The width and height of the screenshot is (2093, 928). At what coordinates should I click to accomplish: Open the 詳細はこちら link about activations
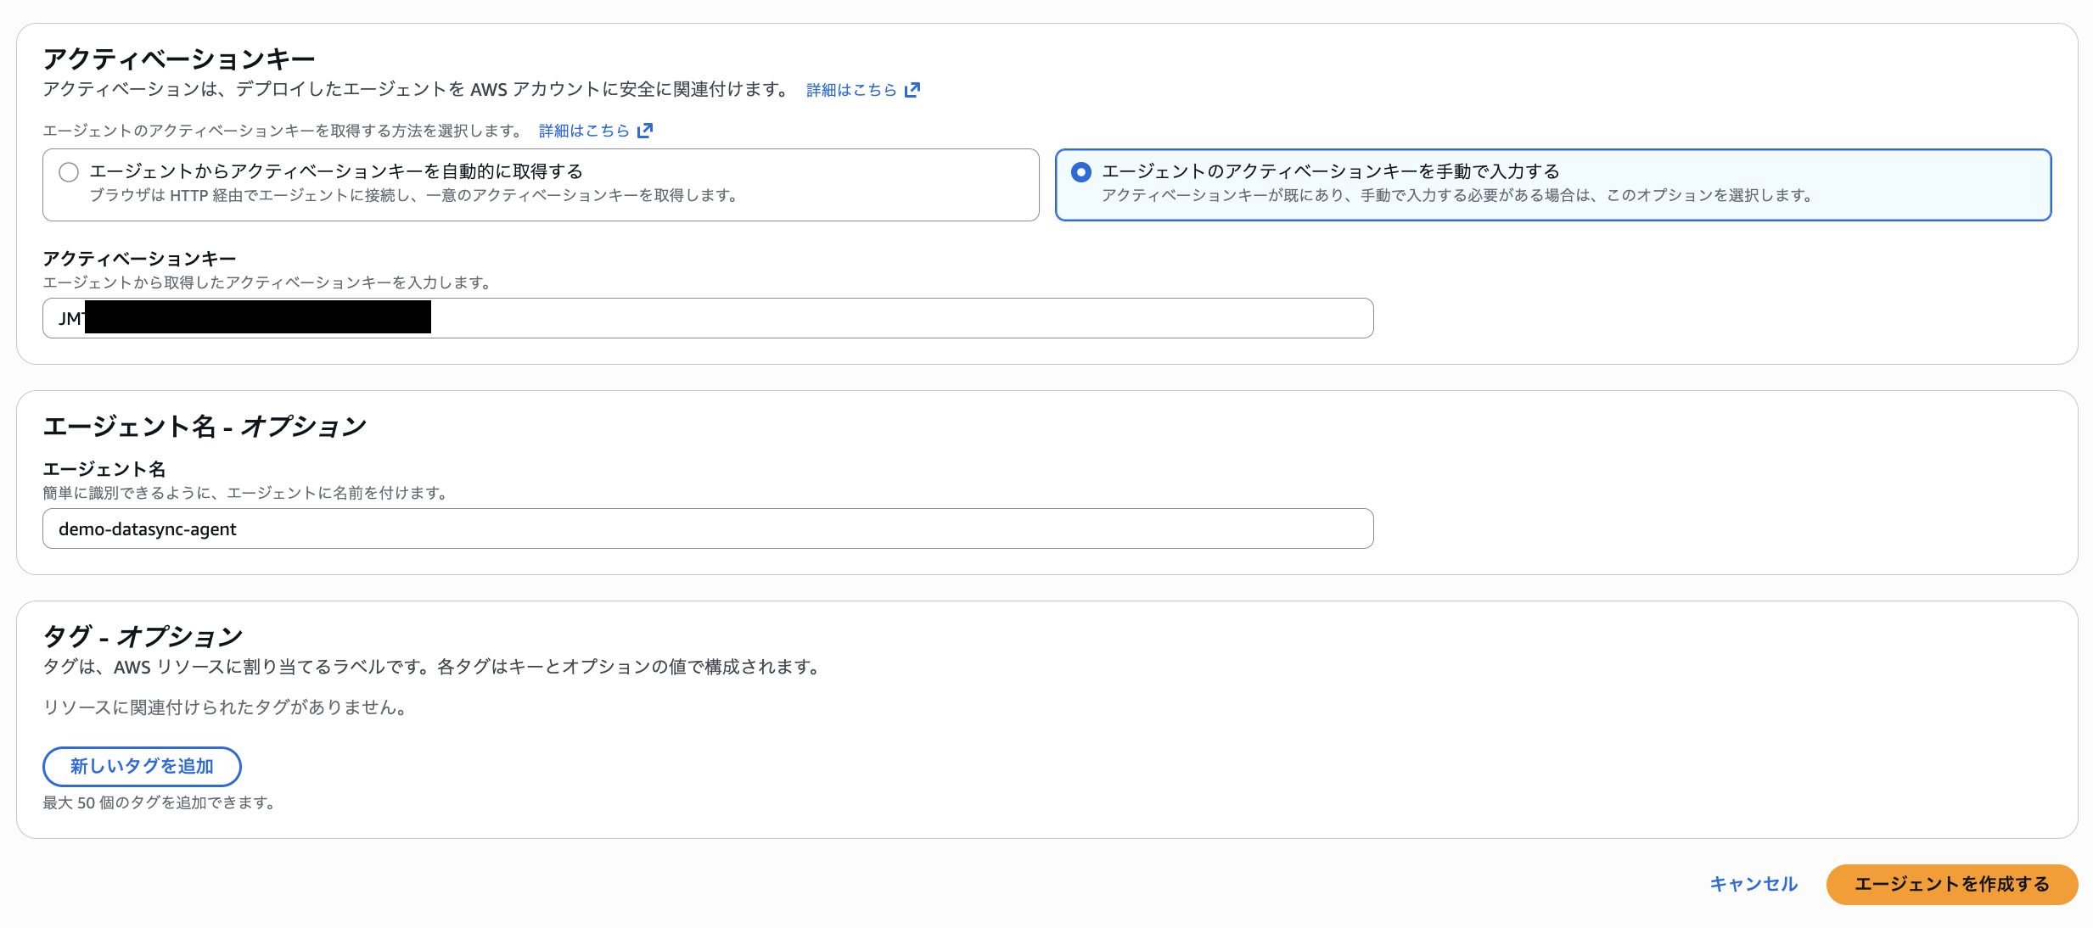850,89
